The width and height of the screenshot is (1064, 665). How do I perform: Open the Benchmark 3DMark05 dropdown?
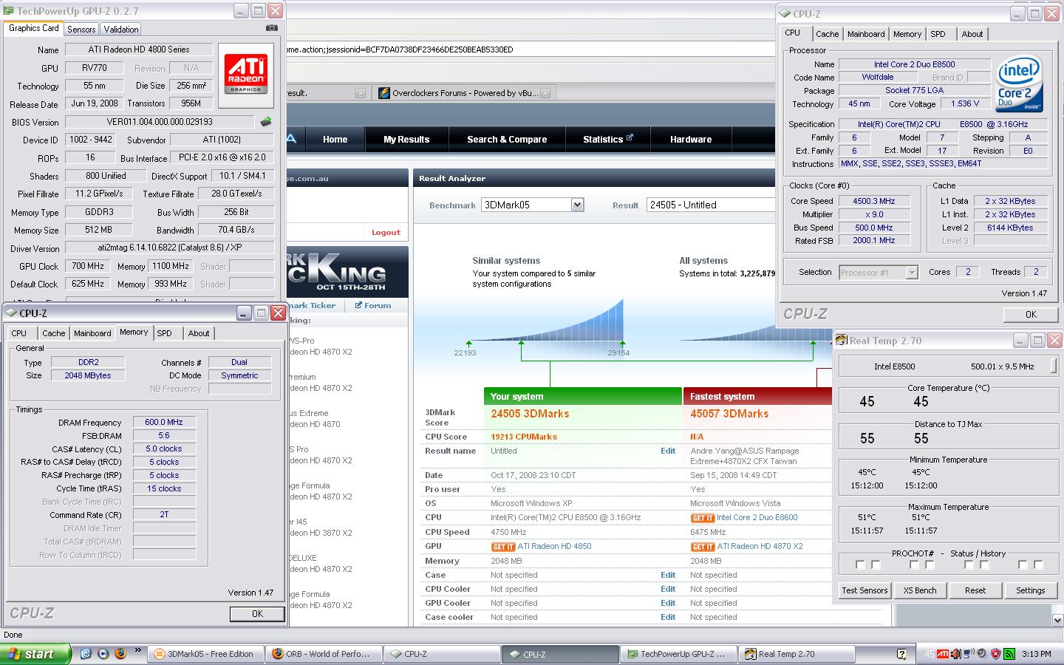tap(577, 205)
